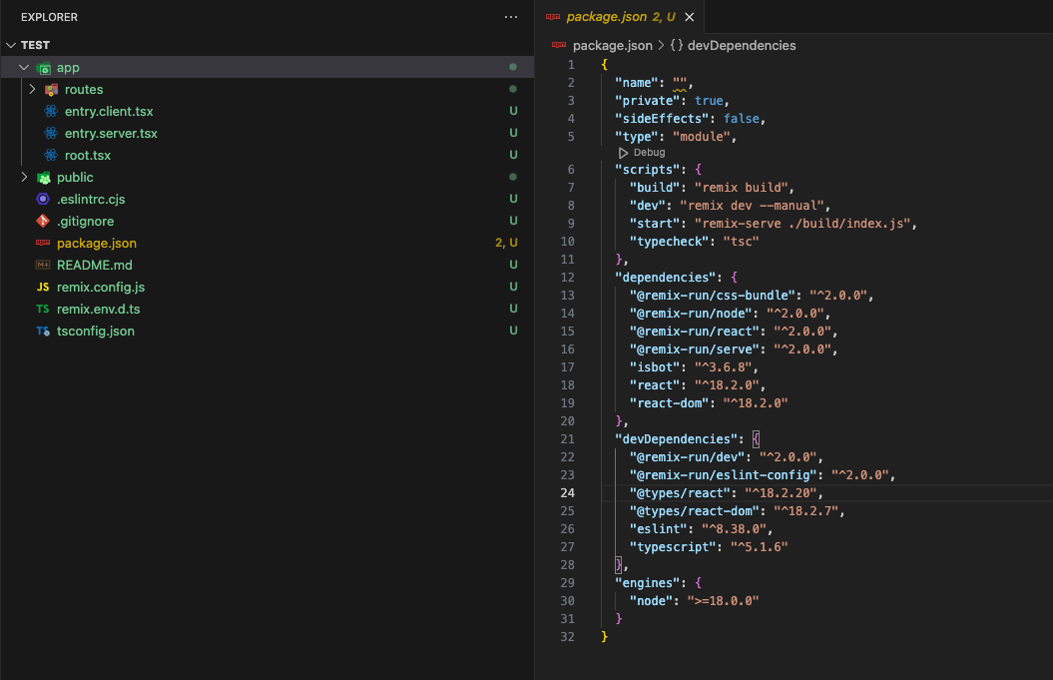The width and height of the screenshot is (1053, 680).
Task: Click the Debug code lens link
Action: point(649,153)
